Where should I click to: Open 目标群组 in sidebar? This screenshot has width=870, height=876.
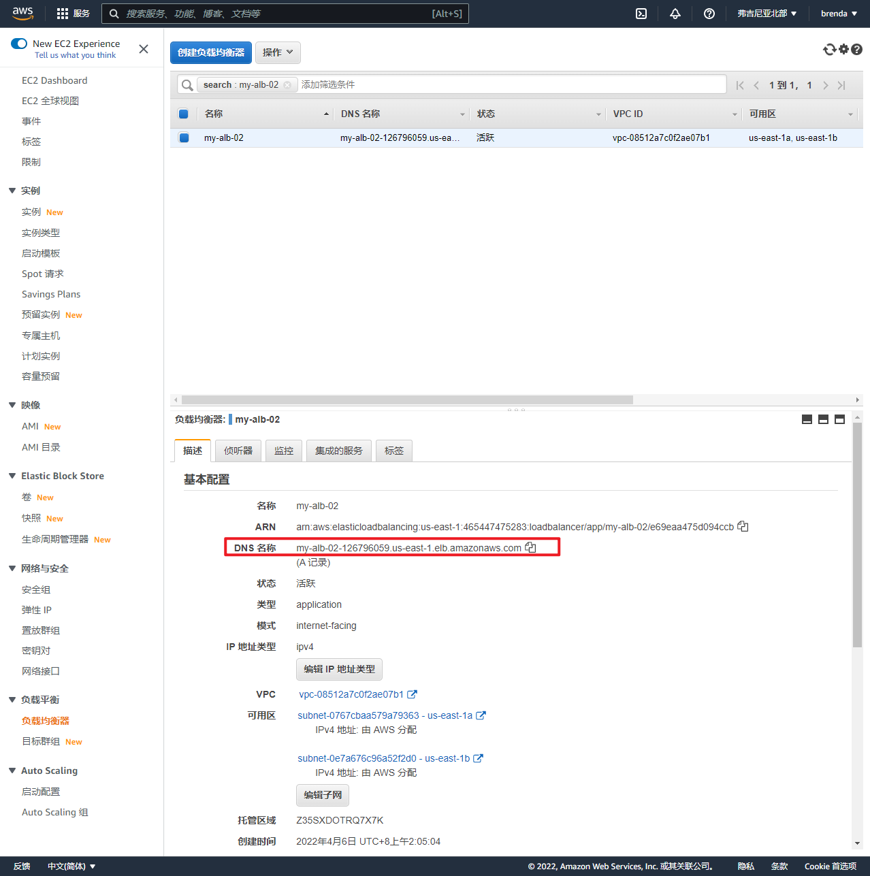point(41,741)
